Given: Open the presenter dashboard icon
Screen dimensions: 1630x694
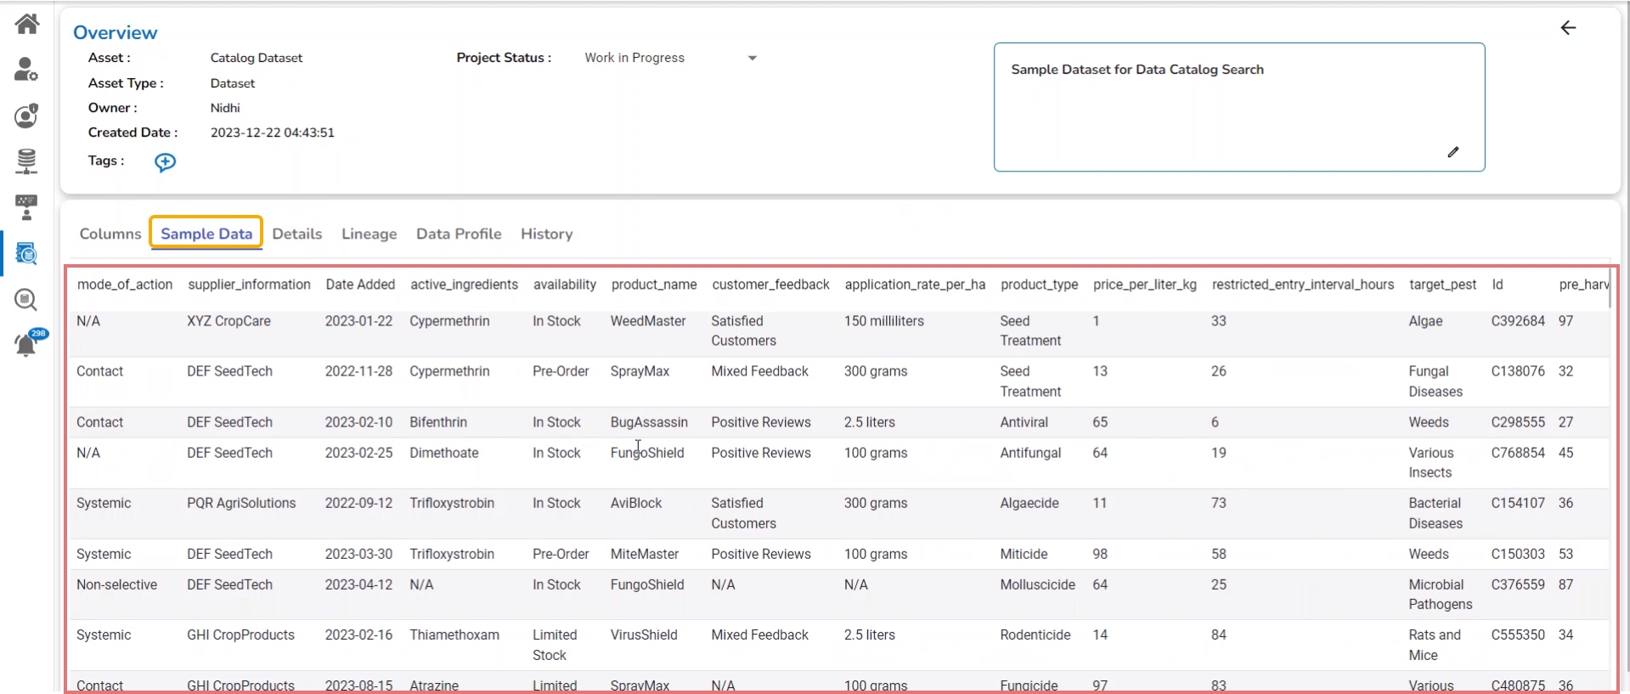Looking at the screenshot, I should pyautogui.click(x=26, y=206).
